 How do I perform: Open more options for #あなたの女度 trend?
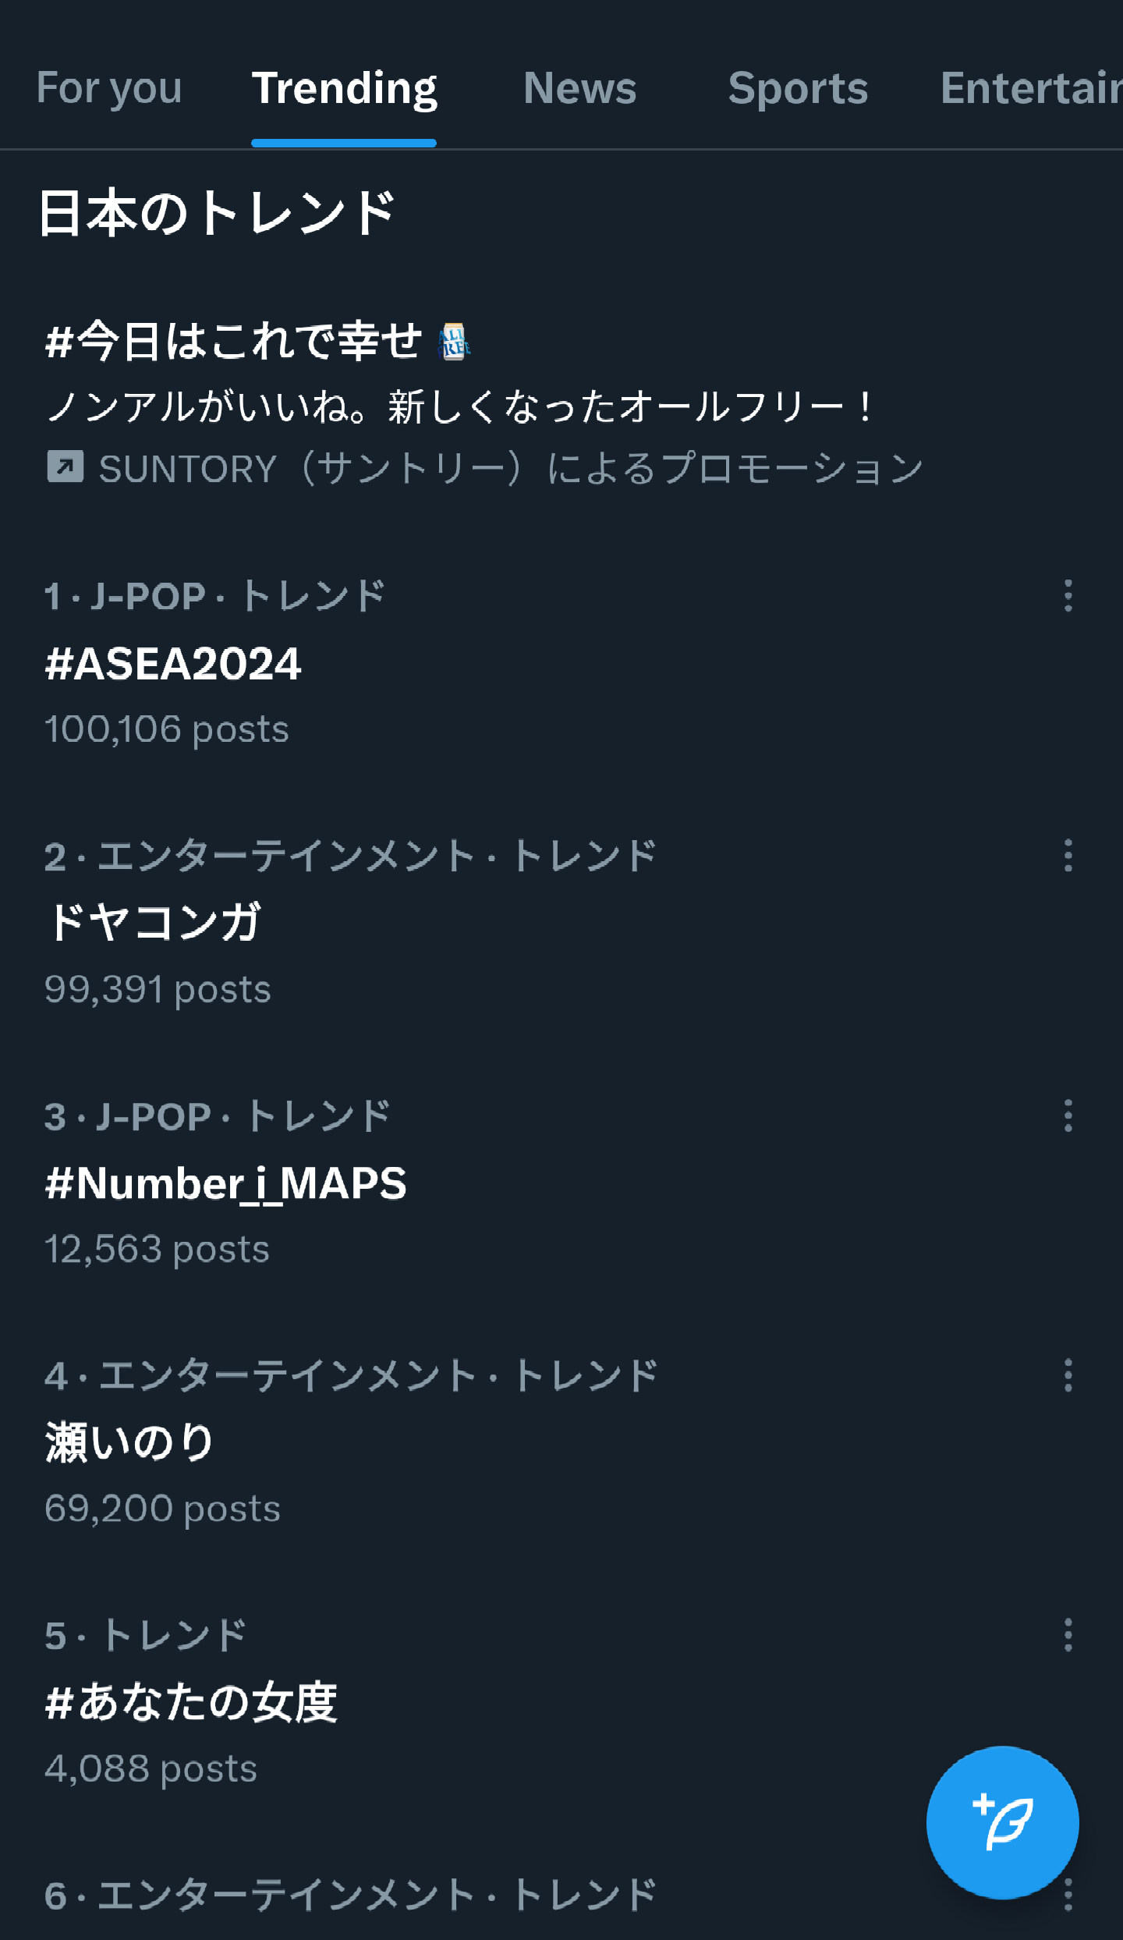[1068, 1635]
